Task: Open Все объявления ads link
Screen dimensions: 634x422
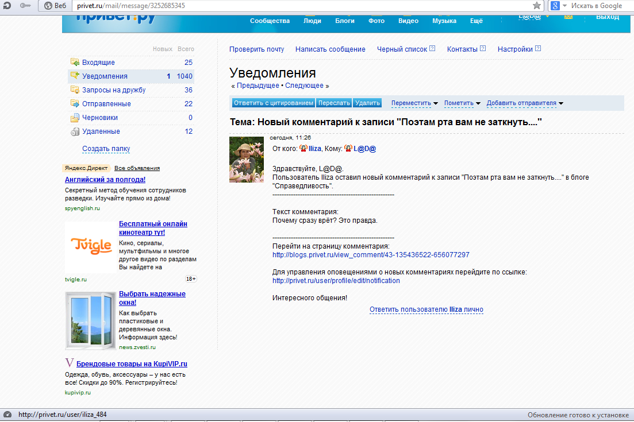Action: tap(137, 168)
